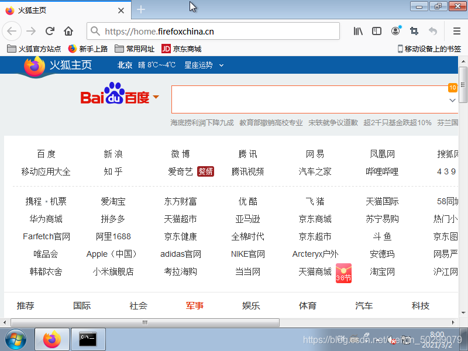Viewport: 468px width, 351px height.
Task: Click the forward navigation arrow
Action: point(31,31)
